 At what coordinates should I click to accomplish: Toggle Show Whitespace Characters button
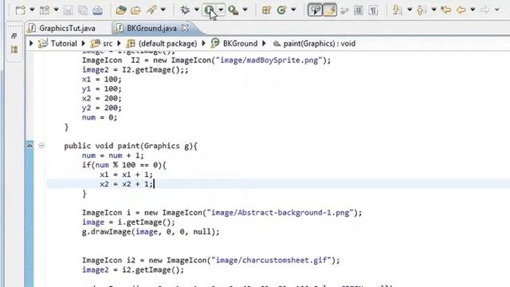(x=373, y=10)
